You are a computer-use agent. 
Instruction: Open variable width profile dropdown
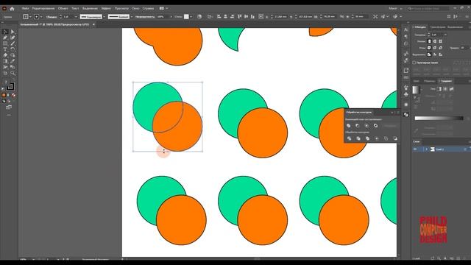point(105,17)
